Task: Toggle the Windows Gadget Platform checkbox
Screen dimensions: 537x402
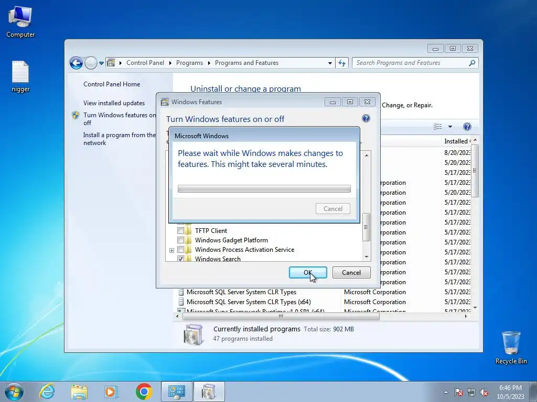Action: pyautogui.click(x=180, y=240)
